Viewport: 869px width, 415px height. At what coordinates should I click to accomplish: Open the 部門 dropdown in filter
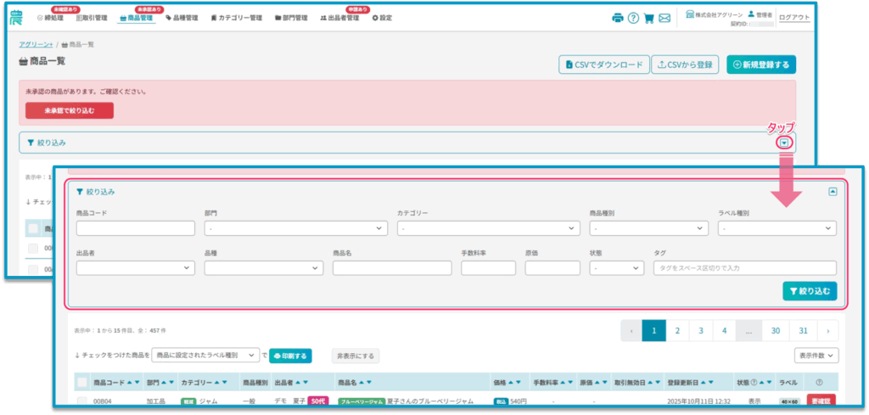(x=295, y=228)
